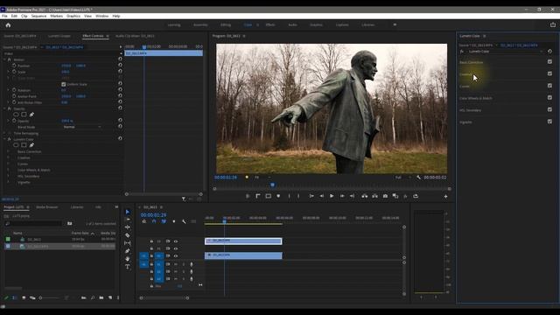Screen dimensions: 560x315
Task: Open Media Browser tab
Action: coord(46,207)
